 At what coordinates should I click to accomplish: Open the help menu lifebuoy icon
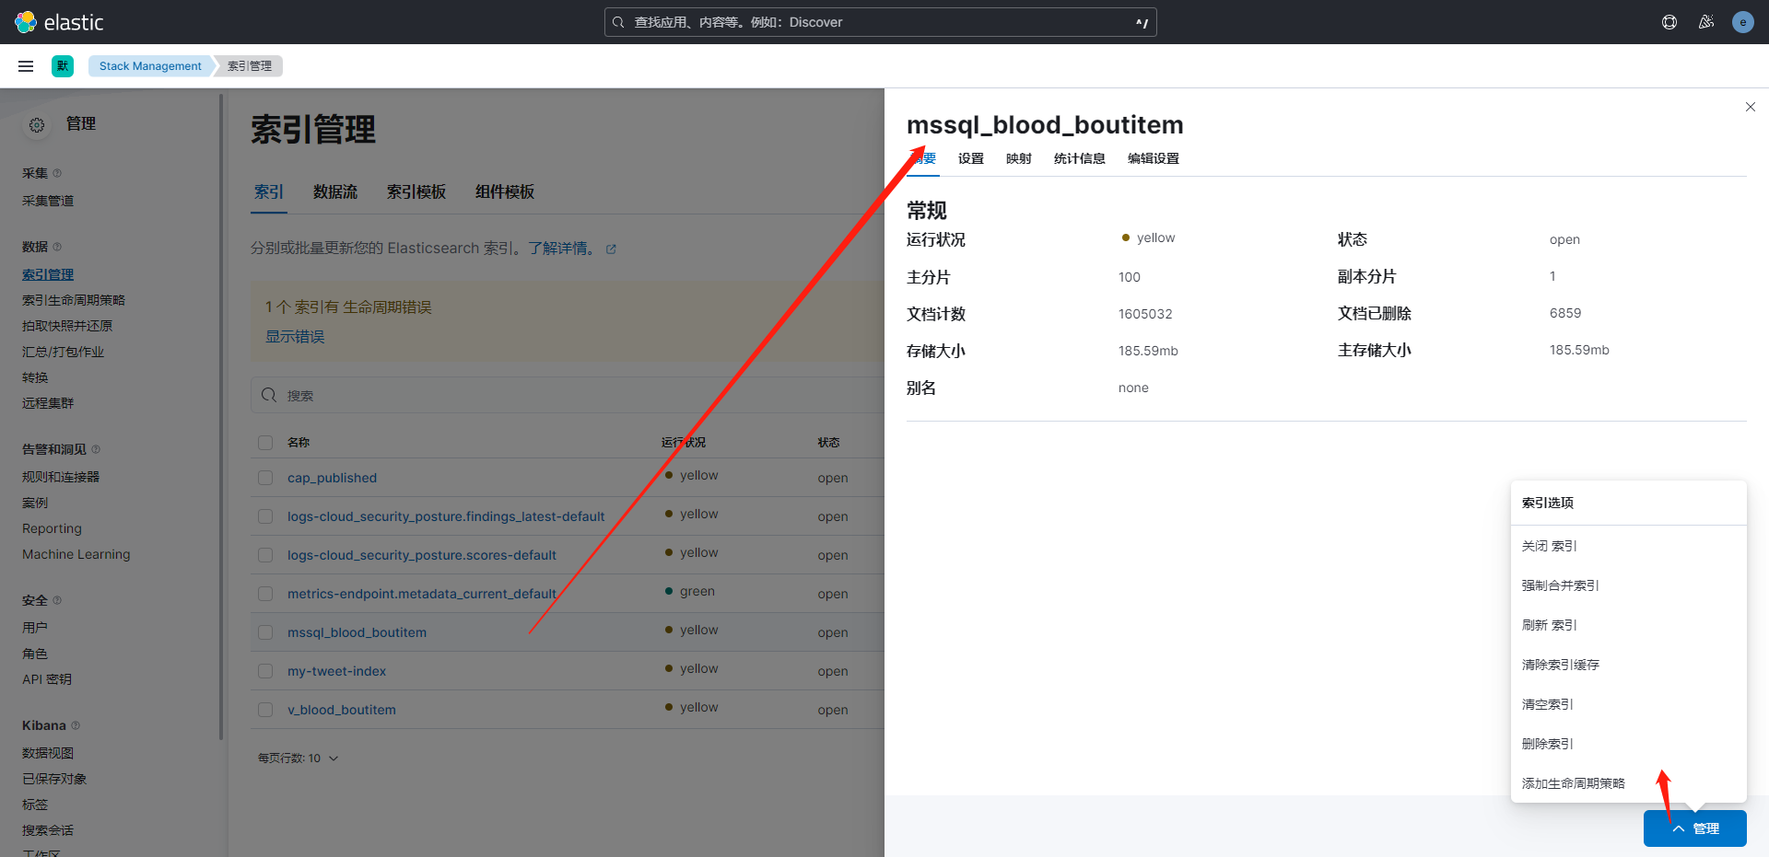click(x=1669, y=22)
